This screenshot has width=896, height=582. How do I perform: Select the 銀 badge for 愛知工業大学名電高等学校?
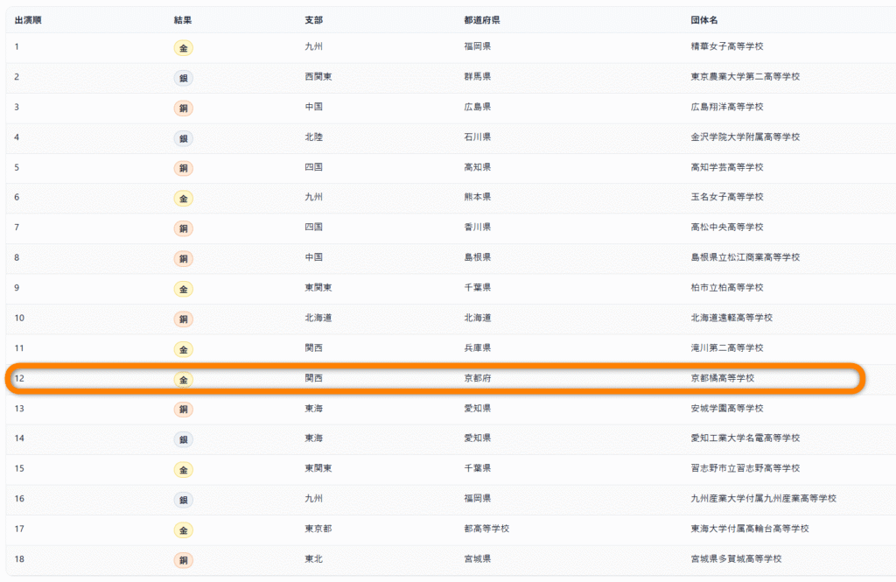[183, 439]
